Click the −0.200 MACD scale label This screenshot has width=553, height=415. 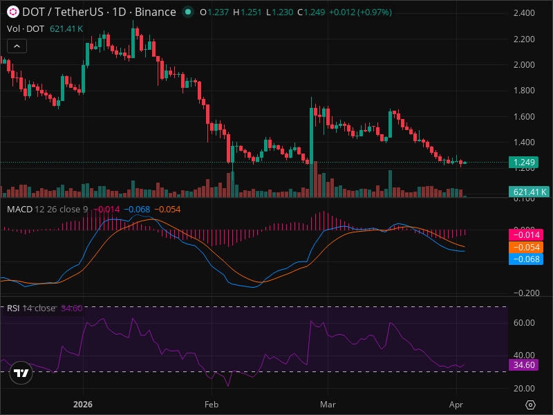526,293
